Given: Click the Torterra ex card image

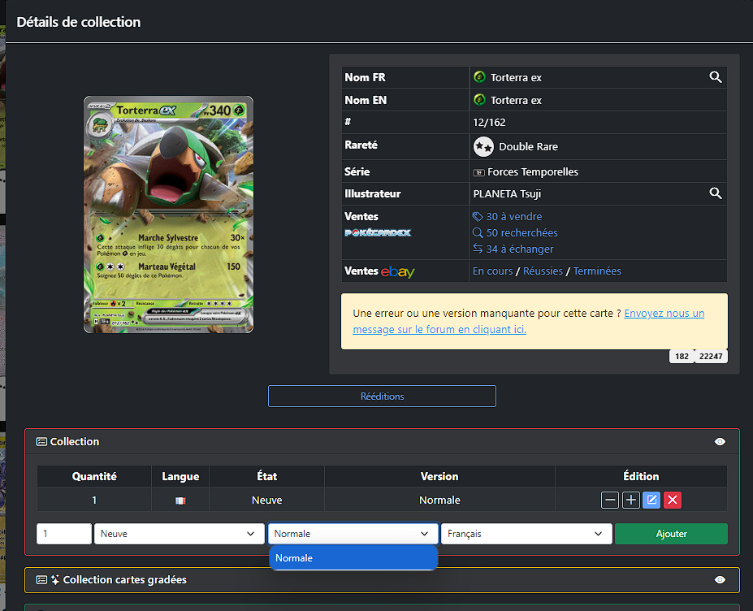Looking at the screenshot, I should coord(169,214).
